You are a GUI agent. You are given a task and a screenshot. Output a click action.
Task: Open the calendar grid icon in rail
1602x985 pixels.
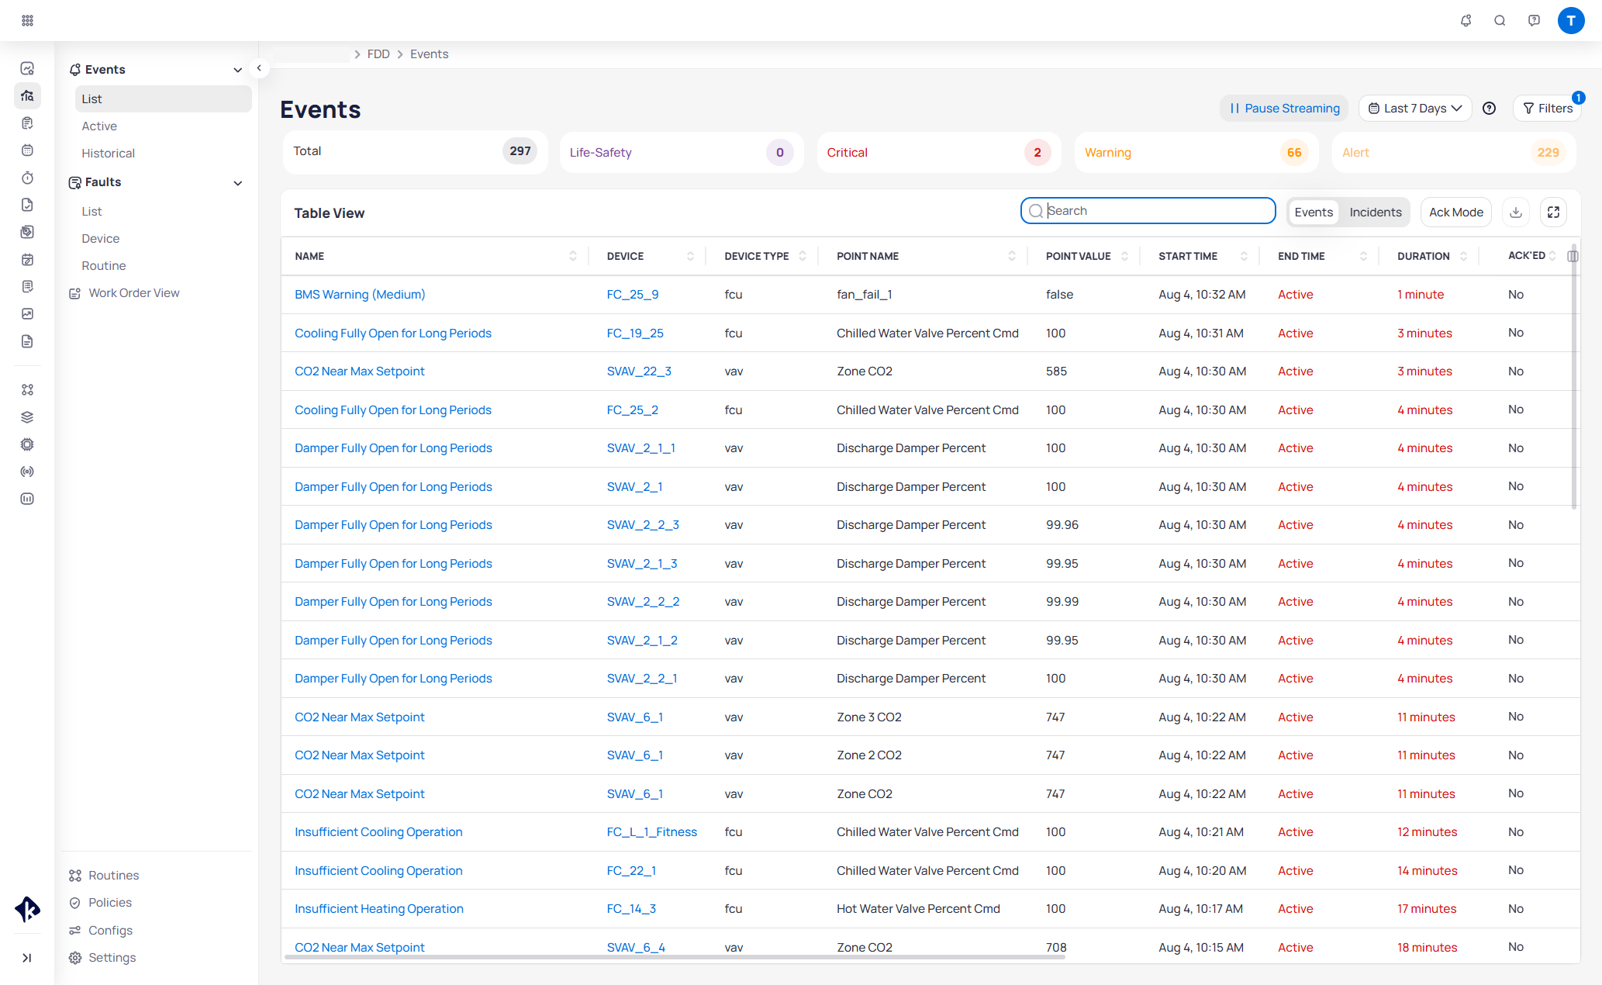point(27,150)
